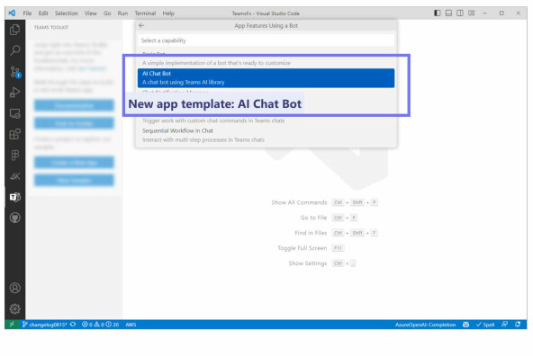Click the TEAMS TOOLKIT panel header
This screenshot has width=533, height=356.
51,27
